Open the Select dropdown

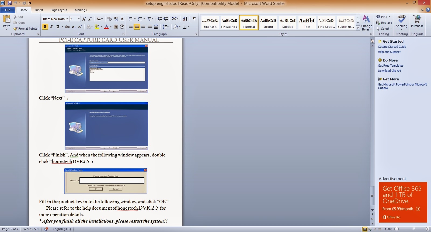pyautogui.click(x=384, y=29)
